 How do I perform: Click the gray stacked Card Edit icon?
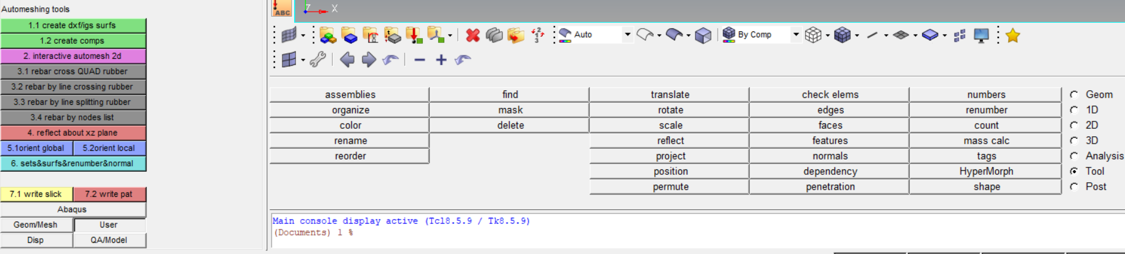coord(494,35)
